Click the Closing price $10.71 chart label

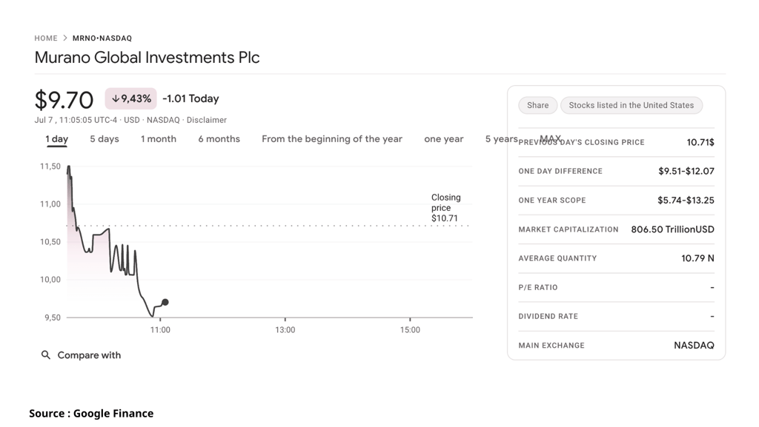(445, 208)
